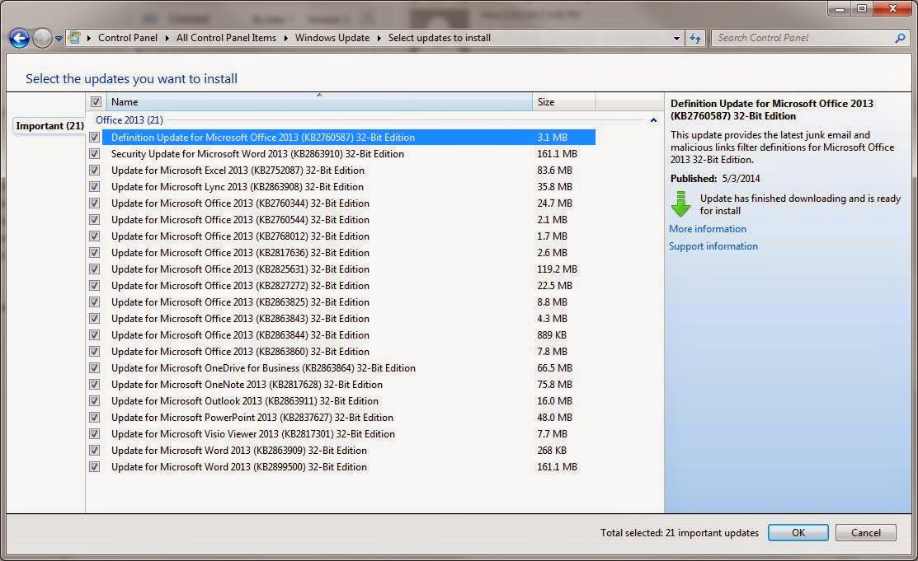Select Control Panel in breadcrumb
Screen dimensions: 918x561
pos(128,37)
